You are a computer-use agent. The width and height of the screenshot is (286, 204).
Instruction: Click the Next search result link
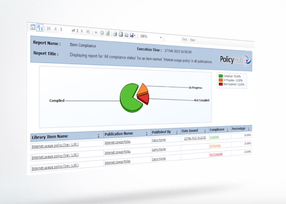tap(192, 40)
